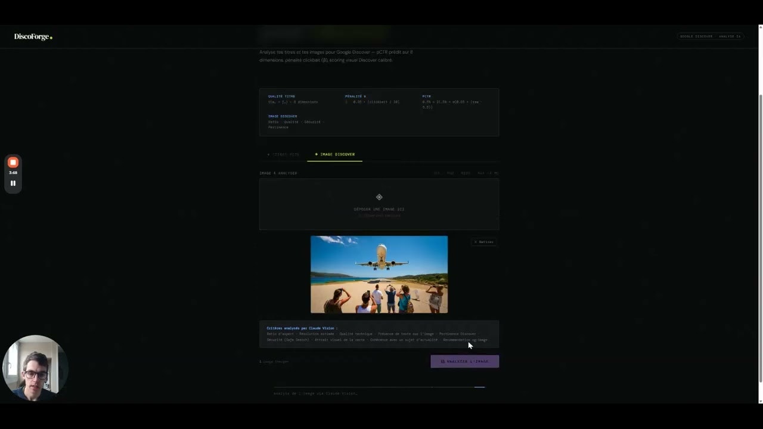The height and width of the screenshot is (429, 763).
Task: Click the 3:48 recording timer
Action: tap(13, 172)
